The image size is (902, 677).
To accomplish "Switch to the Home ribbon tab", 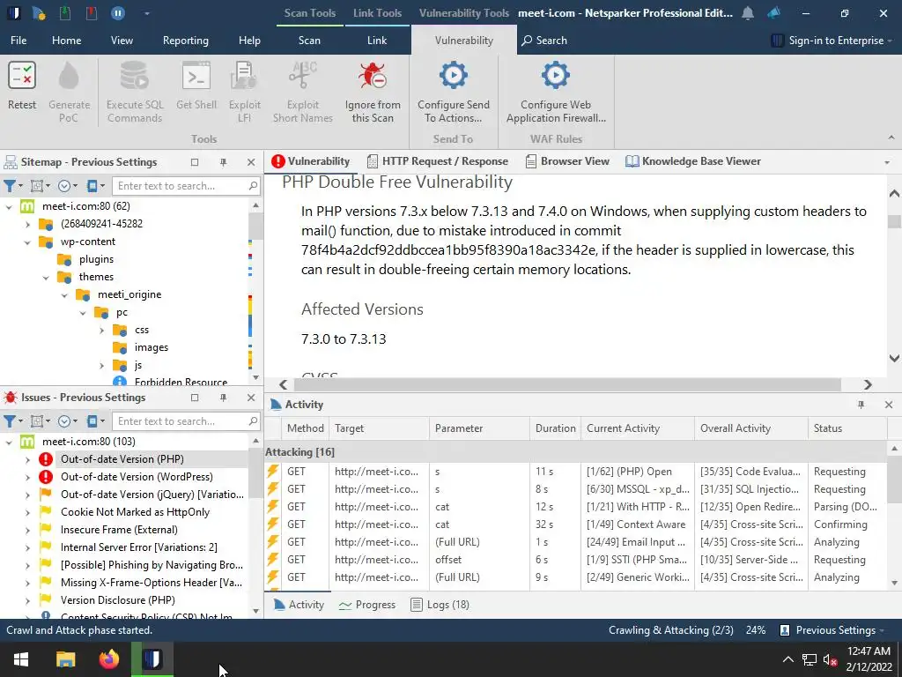I will click(x=66, y=41).
